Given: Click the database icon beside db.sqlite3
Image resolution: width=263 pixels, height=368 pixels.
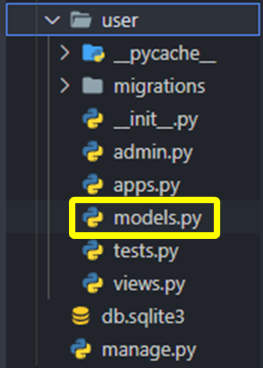Looking at the screenshot, I should tap(80, 316).
